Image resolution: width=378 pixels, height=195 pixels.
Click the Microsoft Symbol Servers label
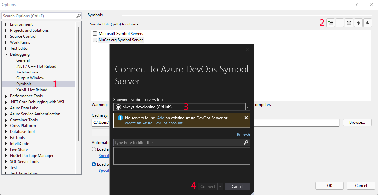[121, 34]
